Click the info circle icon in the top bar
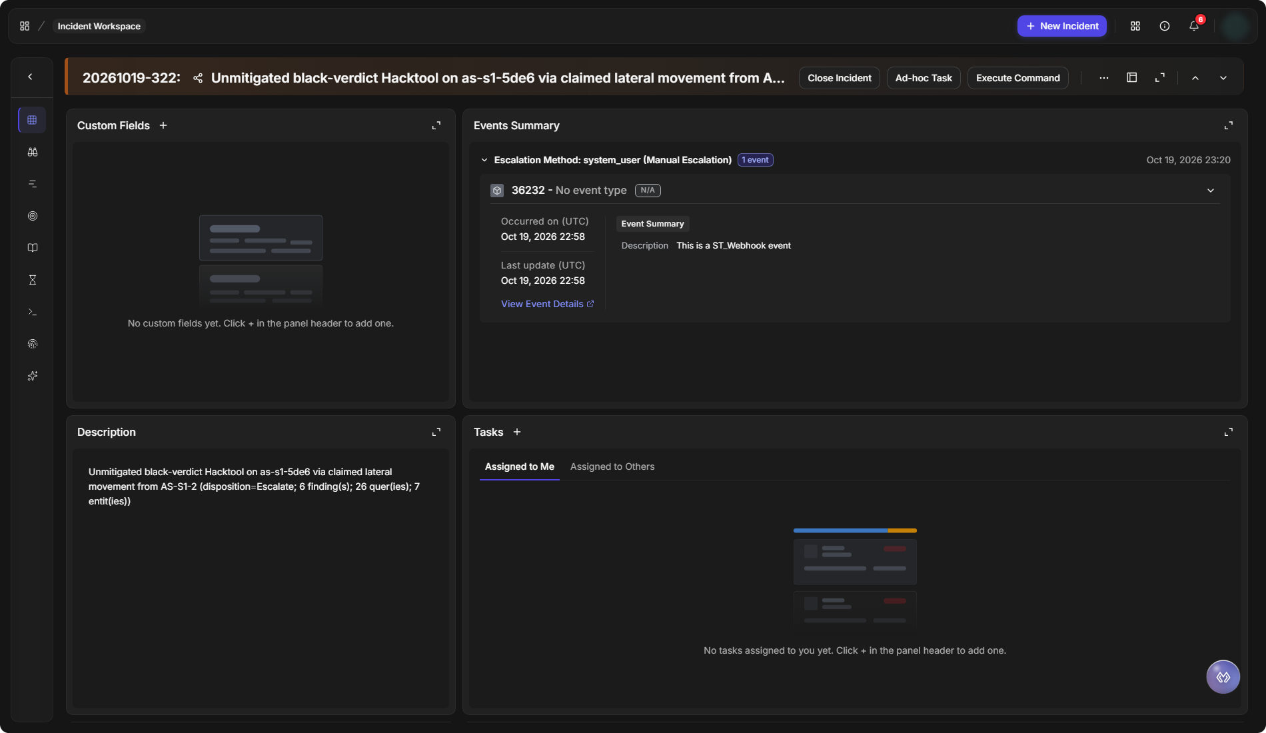 tap(1165, 26)
